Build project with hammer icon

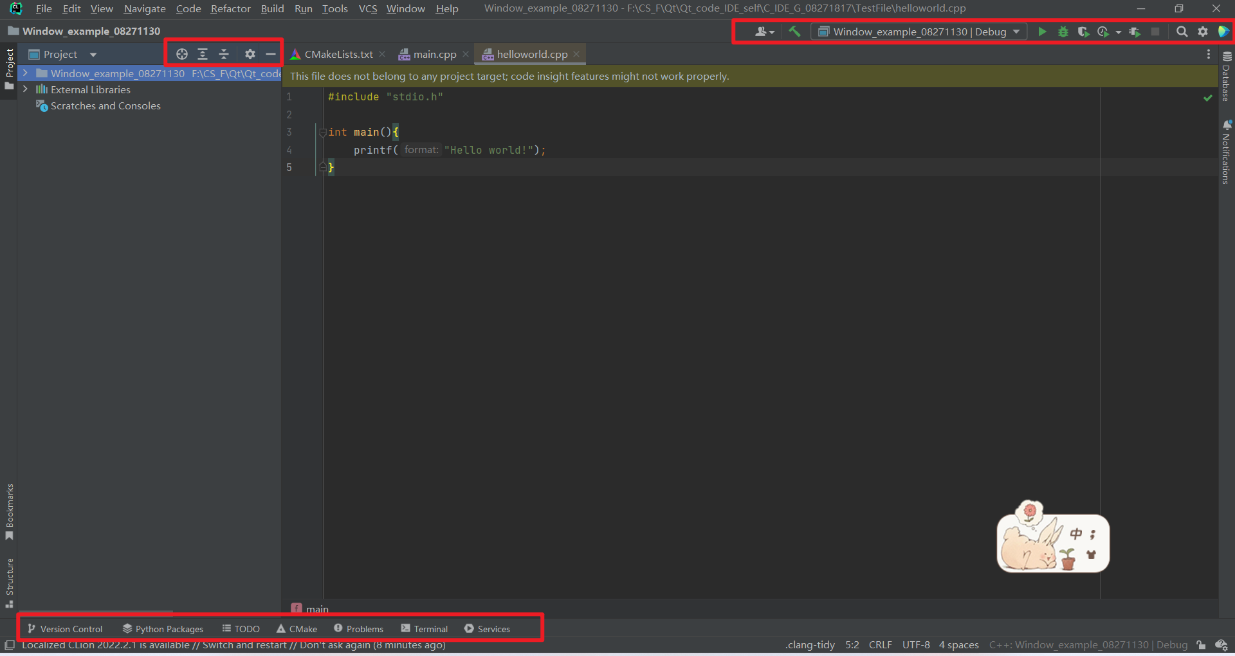(794, 32)
